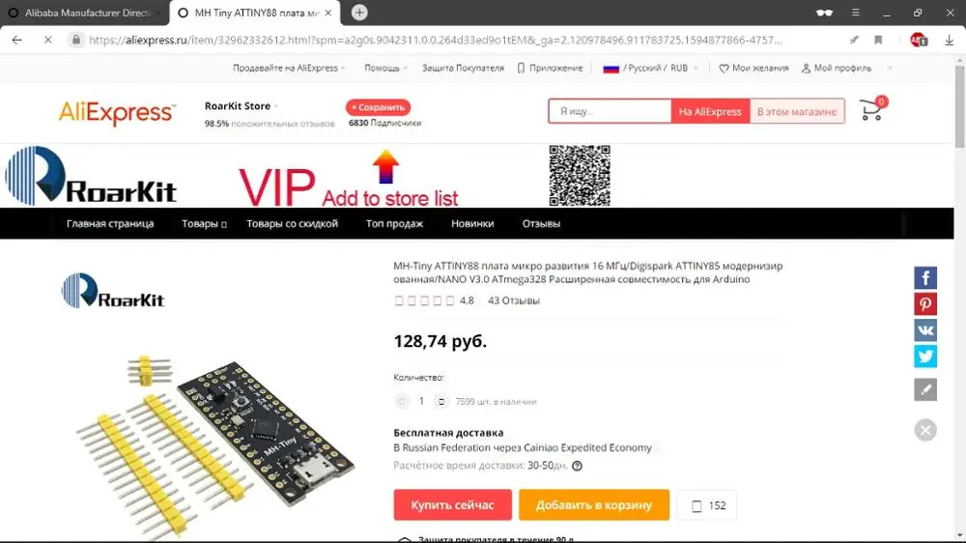The height and width of the screenshot is (543, 966).
Task: Bookmark this page in address bar
Action: tap(878, 40)
